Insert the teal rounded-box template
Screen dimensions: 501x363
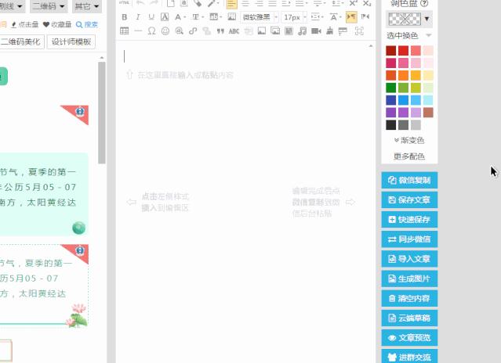pyautogui.click(x=43, y=194)
